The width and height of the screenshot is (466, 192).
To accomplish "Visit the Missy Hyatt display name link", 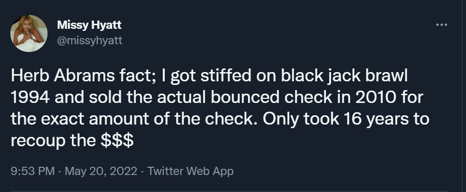I will pyautogui.click(x=89, y=25).
